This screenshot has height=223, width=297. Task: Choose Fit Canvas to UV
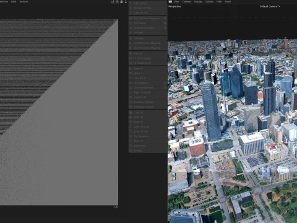(148, 63)
